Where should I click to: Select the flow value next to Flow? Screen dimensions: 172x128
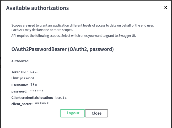[x=27, y=78]
